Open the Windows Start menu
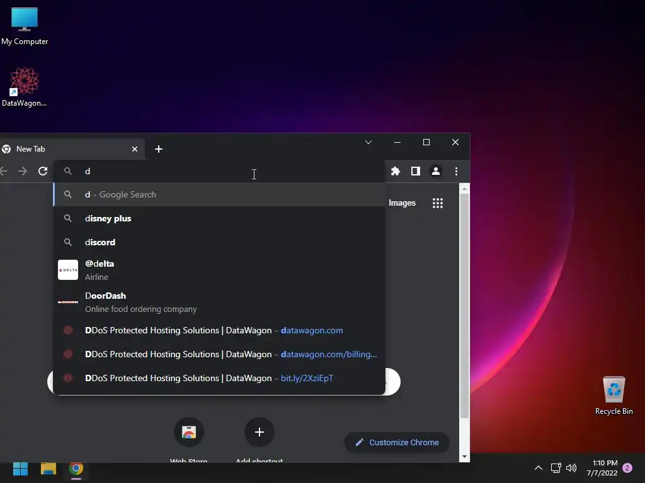 20,469
